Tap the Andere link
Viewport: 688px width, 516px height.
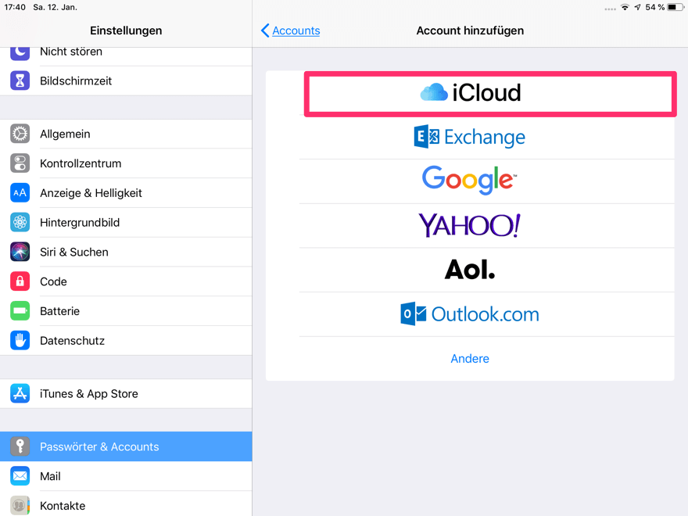[x=470, y=359]
